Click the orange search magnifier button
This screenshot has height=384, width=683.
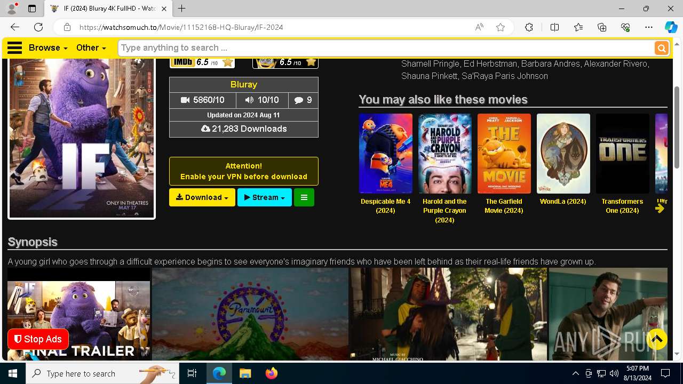(662, 48)
